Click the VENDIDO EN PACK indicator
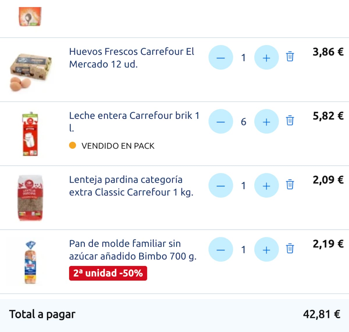 click(118, 146)
